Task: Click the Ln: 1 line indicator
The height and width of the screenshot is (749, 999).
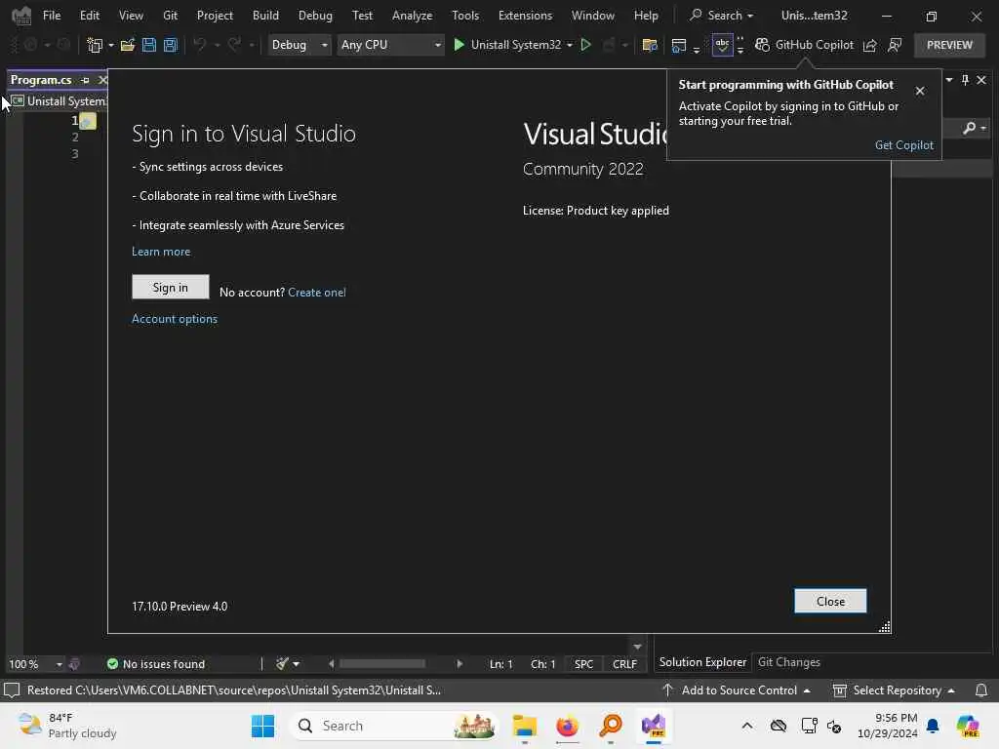Action: coord(500,663)
